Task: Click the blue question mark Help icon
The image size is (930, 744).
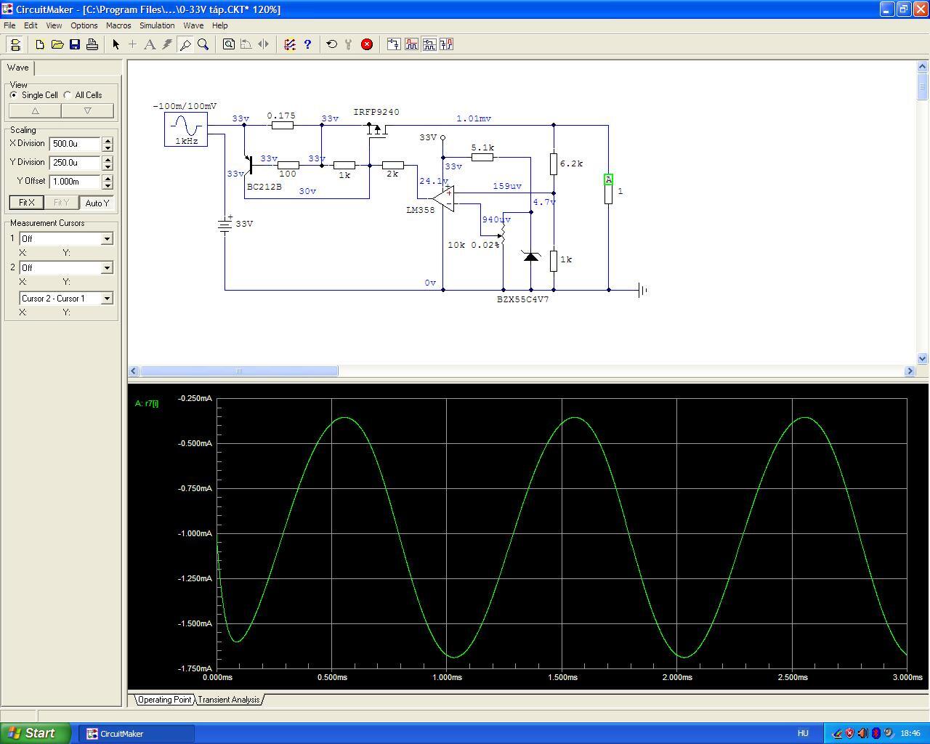Action: pyautogui.click(x=307, y=44)
